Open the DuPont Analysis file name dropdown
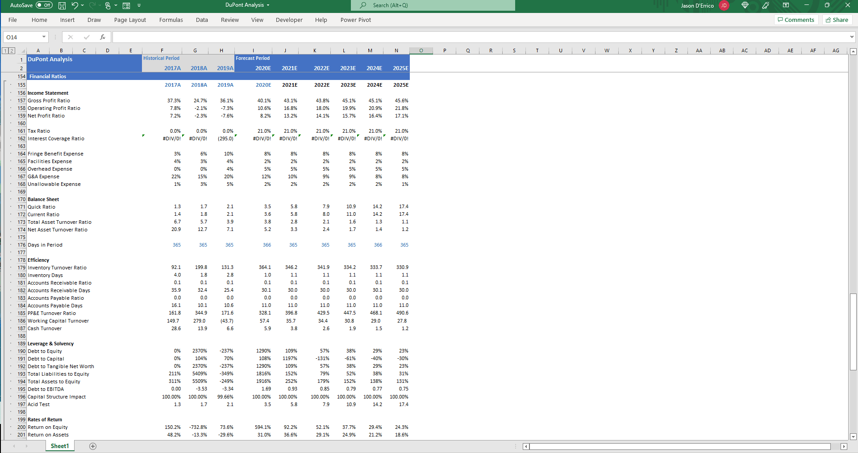 pos(268,5)
